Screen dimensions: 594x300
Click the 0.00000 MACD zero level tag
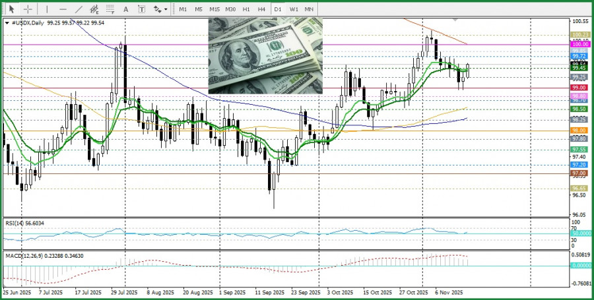coord(581,266)
